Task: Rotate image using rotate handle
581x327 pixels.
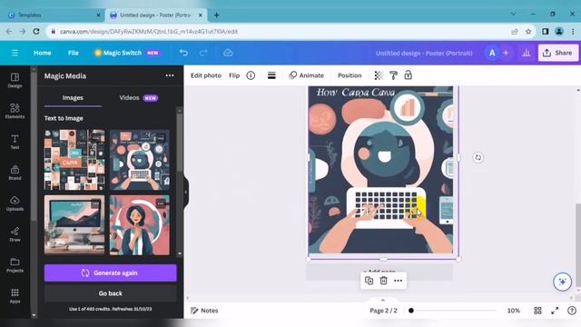Action: (478, 157)
